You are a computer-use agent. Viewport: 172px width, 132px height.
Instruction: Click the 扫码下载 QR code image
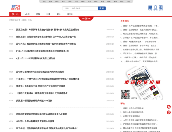126,95
